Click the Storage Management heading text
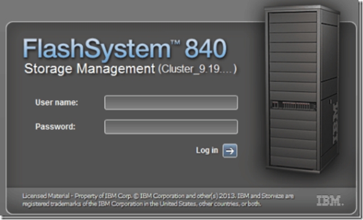The height and width of the screenshot is (220, 363). click(90, 69)
